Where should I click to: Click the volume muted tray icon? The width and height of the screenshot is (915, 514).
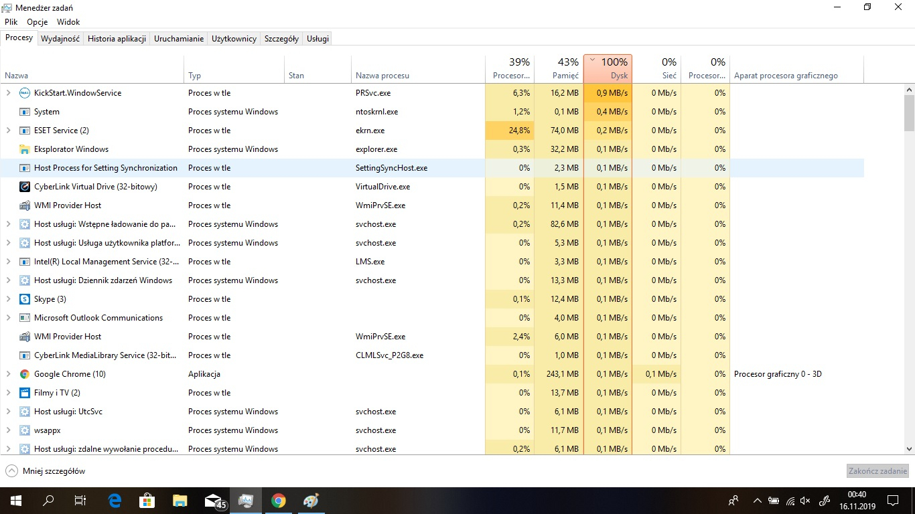tap(806, 501)
